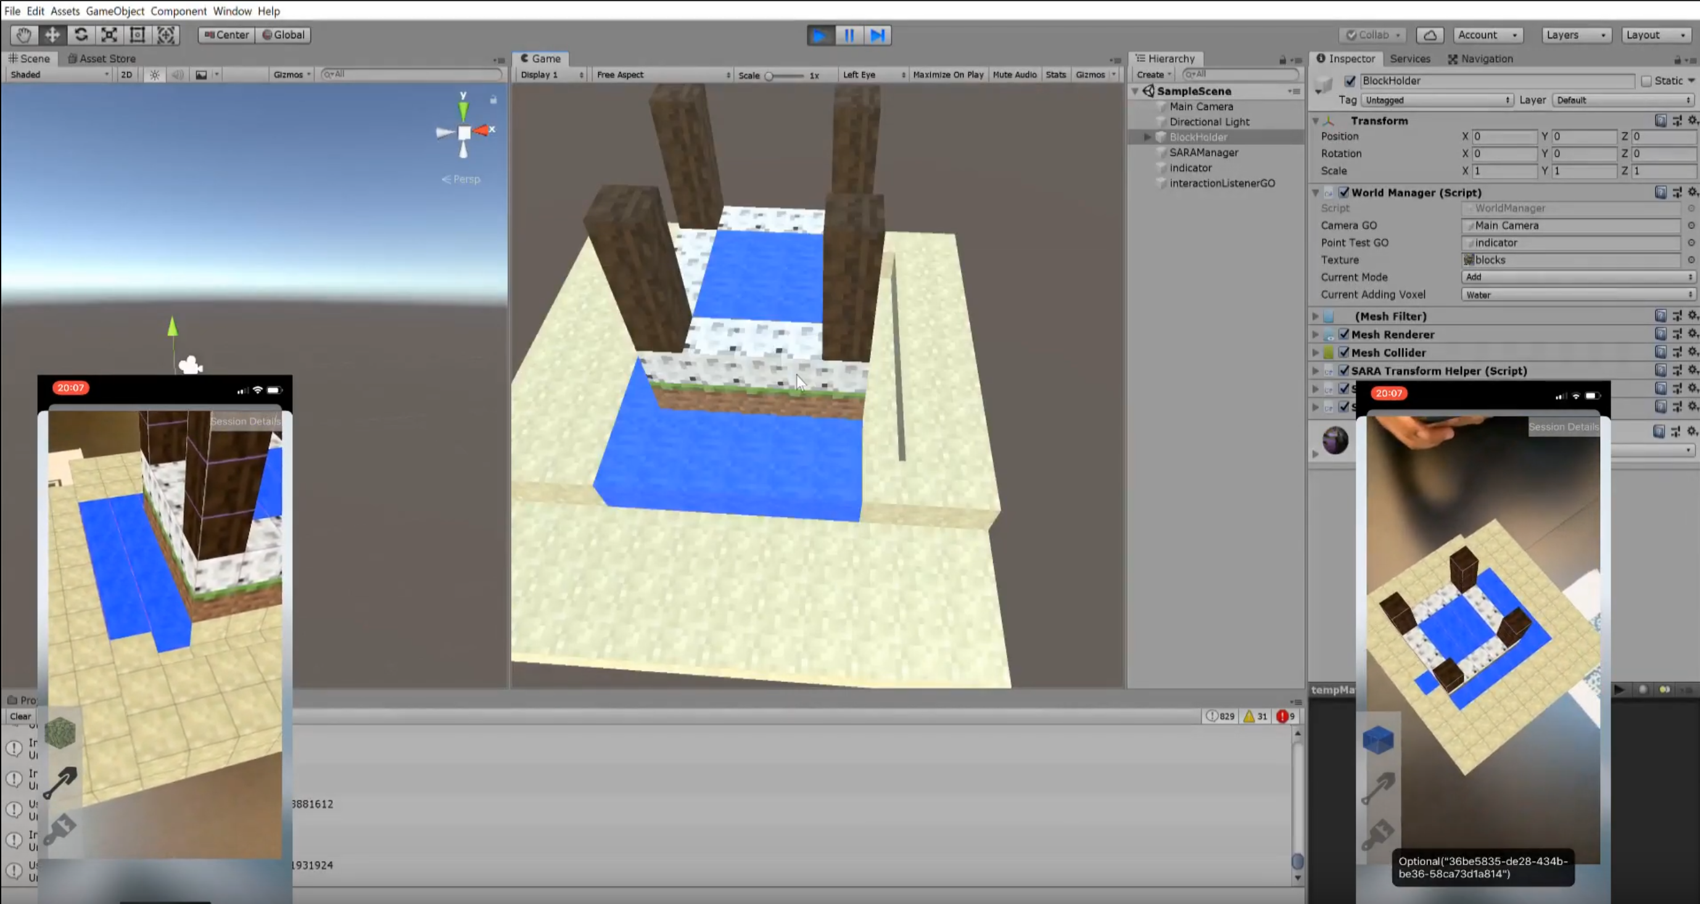
Task: Open the Layers dropdown button
Action: pyautogui.click(x=1576, y=35)
